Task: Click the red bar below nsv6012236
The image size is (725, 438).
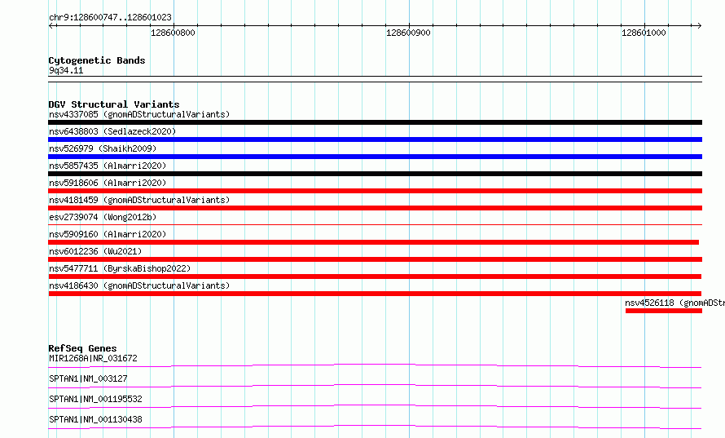Action: point(375,259)
